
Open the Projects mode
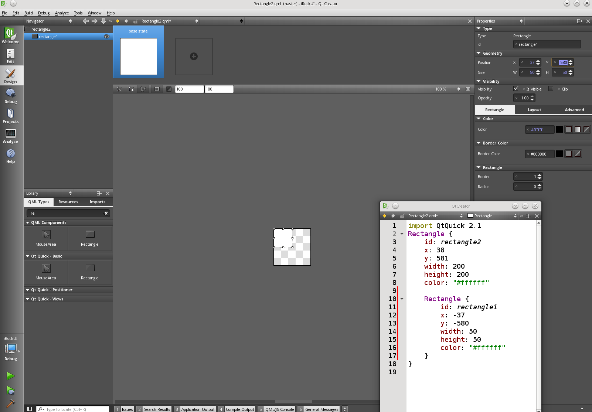10,116
